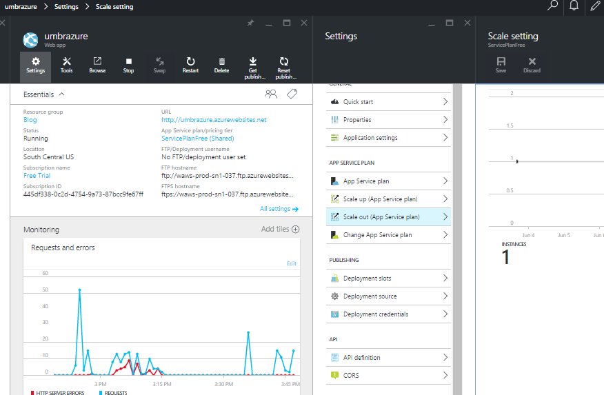Click the Settings blade scrollbar
The width and height of the screenshot is (604, 395).
point(458,239)
